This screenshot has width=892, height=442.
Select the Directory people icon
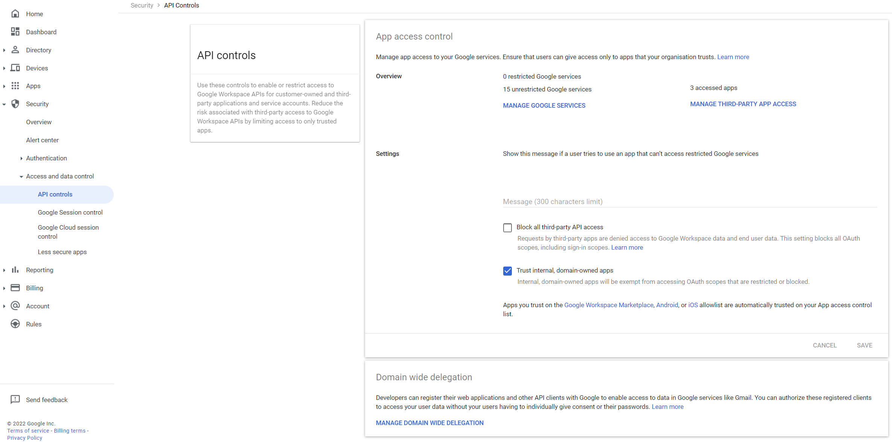pyautogui.click(x=15, y=50)
